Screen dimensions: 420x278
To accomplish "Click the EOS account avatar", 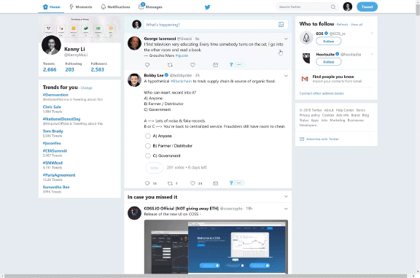I will [306, 37].
